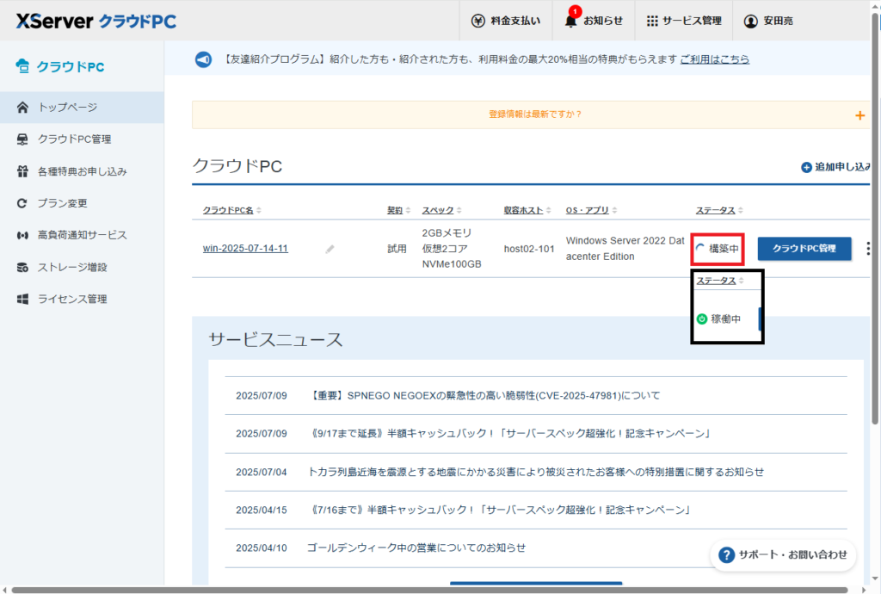Expand the 登録情報は最新ですか? banner plus
The height and width of the screenshot is (594, 881).
[859, 115]
